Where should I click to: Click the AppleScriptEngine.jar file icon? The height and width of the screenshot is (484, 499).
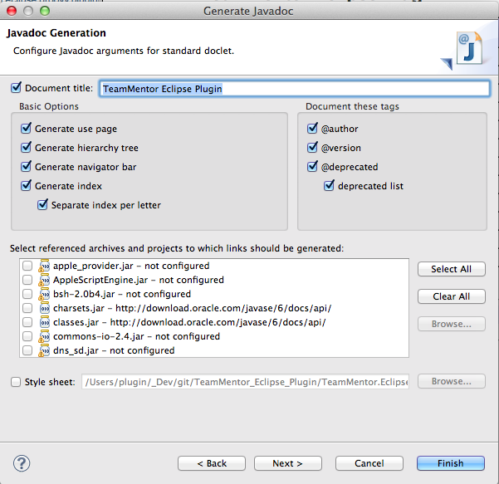click(45, 280)
